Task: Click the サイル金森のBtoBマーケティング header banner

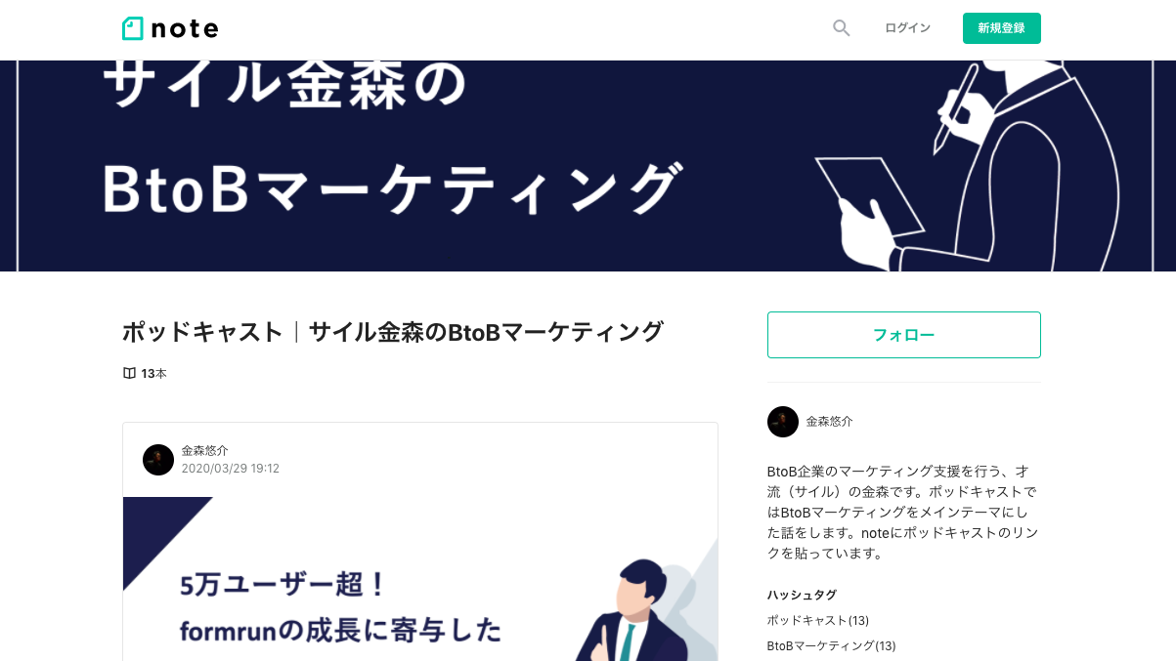Action: pos(588,166)
